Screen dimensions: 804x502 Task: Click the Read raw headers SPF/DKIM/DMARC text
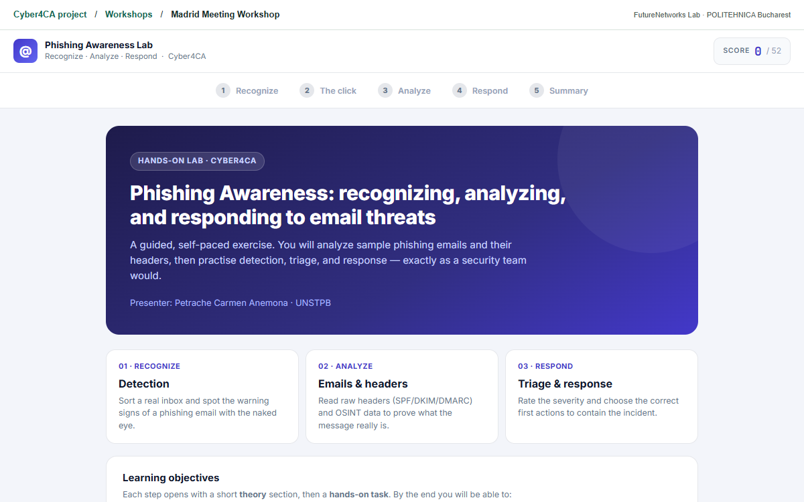[395, 413]
